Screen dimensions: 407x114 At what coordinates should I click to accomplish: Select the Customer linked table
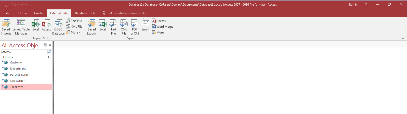[x=27, y=62]
